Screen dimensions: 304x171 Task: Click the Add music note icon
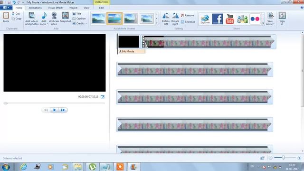tap(44, 15)
